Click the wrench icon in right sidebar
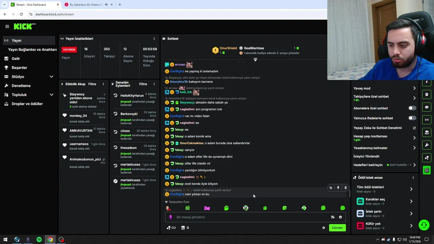Screen dimensions: 434x244 click(427, 145)
